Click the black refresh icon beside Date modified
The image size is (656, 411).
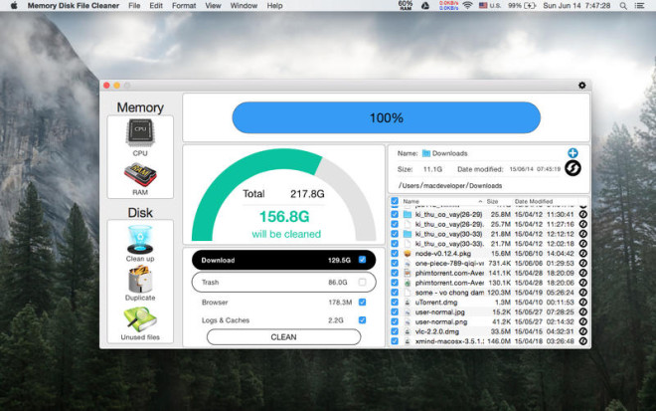tap(573, 169)
